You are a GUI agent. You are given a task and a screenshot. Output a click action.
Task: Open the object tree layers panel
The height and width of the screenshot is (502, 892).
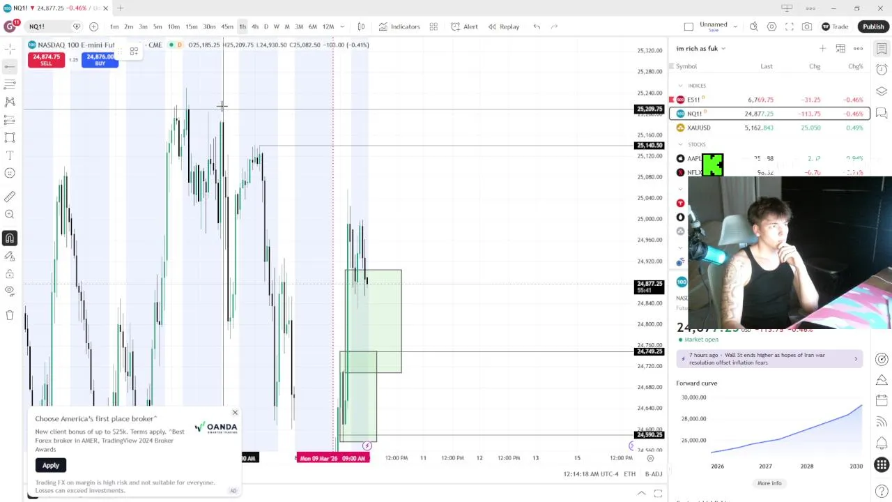point(882,91)
